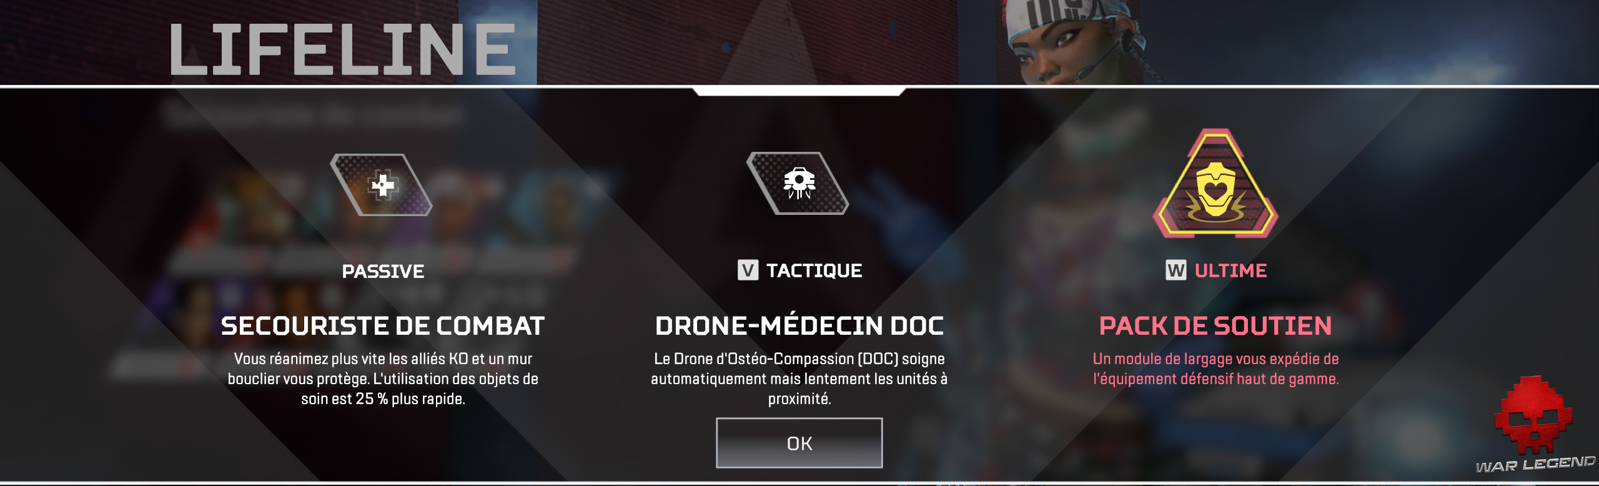Click the V keybind badge beside TACTIQUE

(x=748, y=270)
